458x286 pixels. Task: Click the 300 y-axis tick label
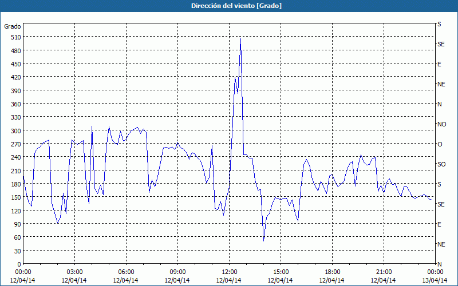point(16,130)
